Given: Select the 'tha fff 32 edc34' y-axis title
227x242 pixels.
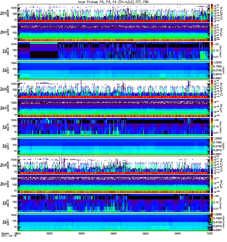Looking at the screenshot, I should (5, 13).
